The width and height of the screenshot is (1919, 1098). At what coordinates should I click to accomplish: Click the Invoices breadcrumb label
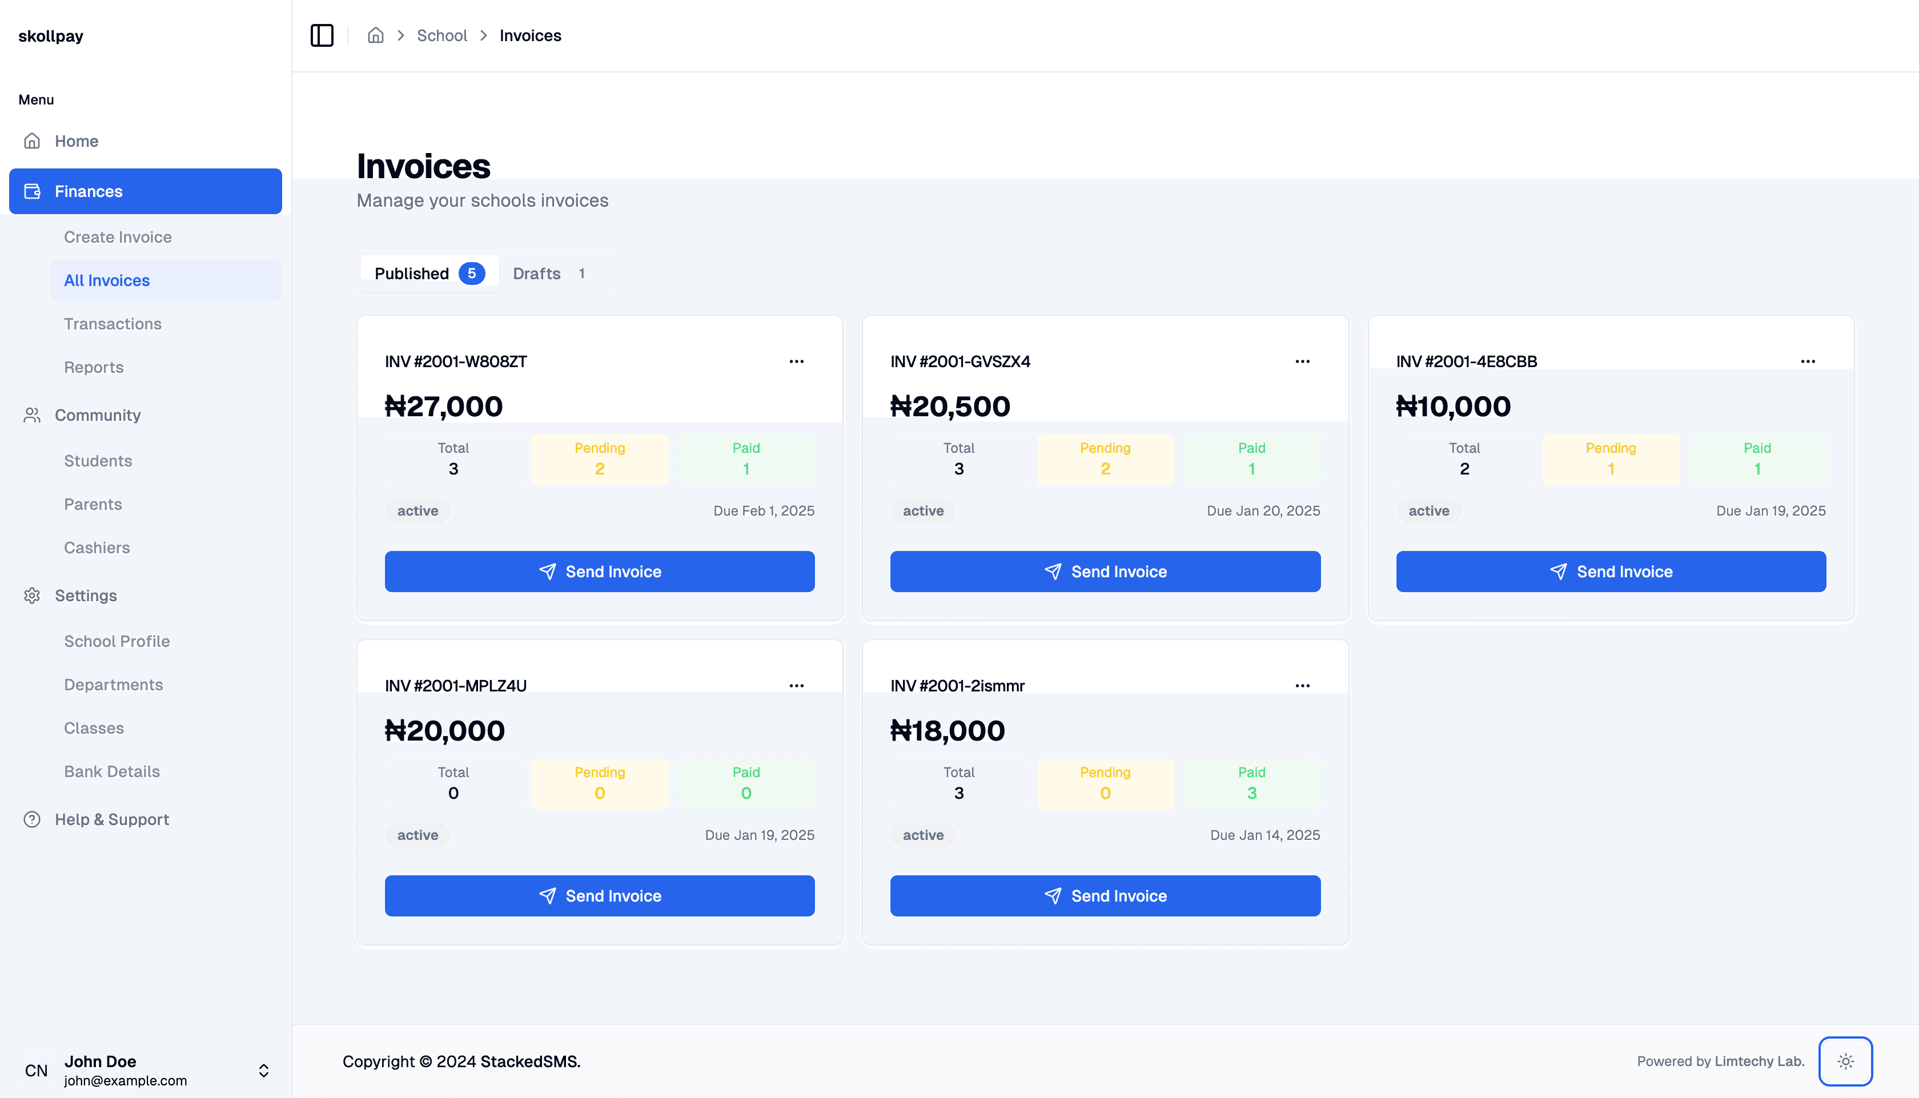pyautogui.click(x=530, y=35)
